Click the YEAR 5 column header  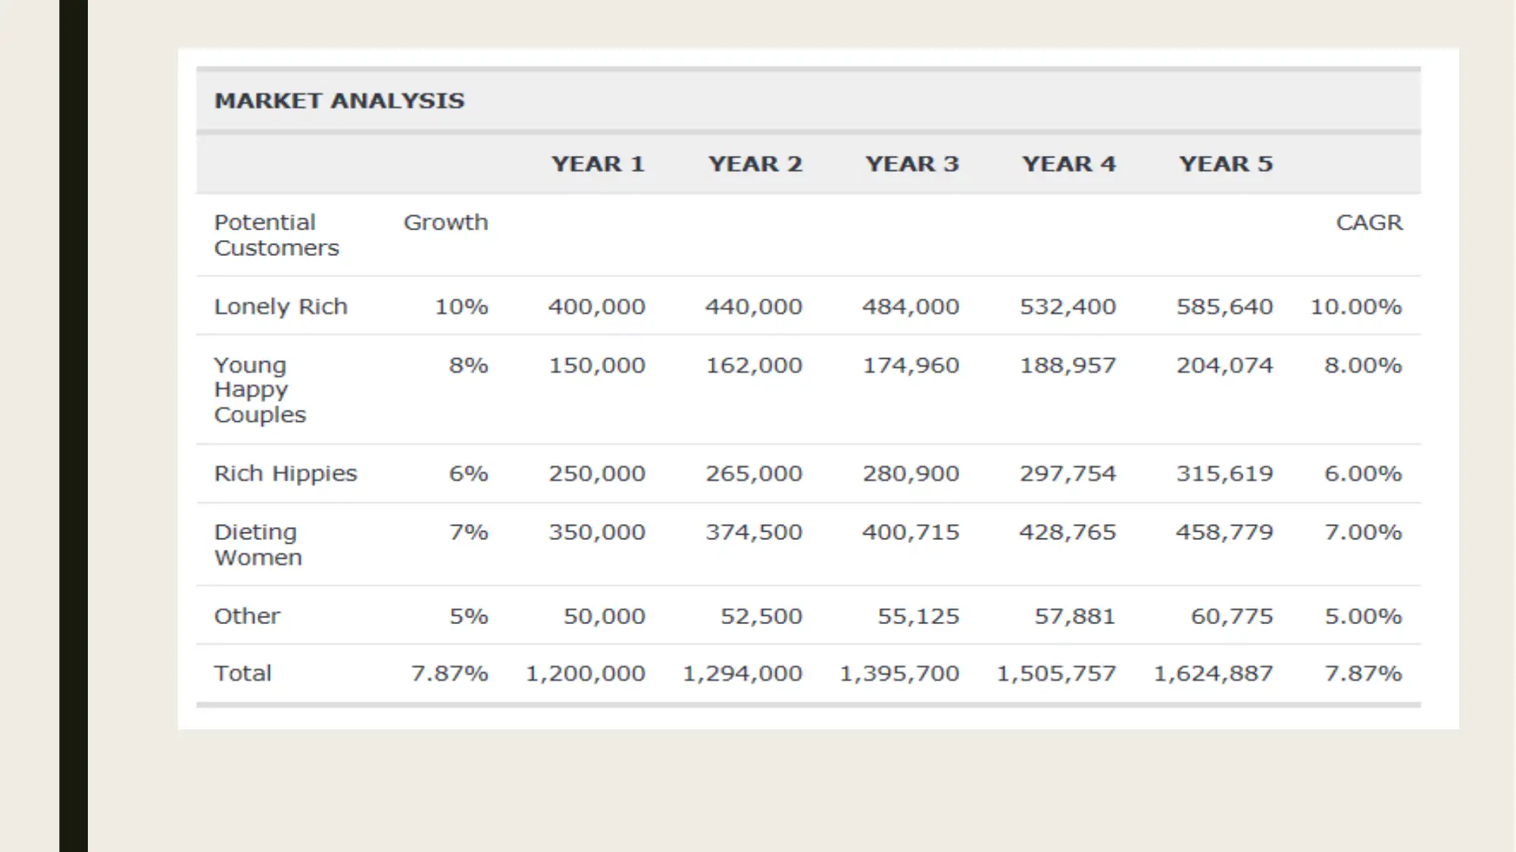[x=1225, y=164]
